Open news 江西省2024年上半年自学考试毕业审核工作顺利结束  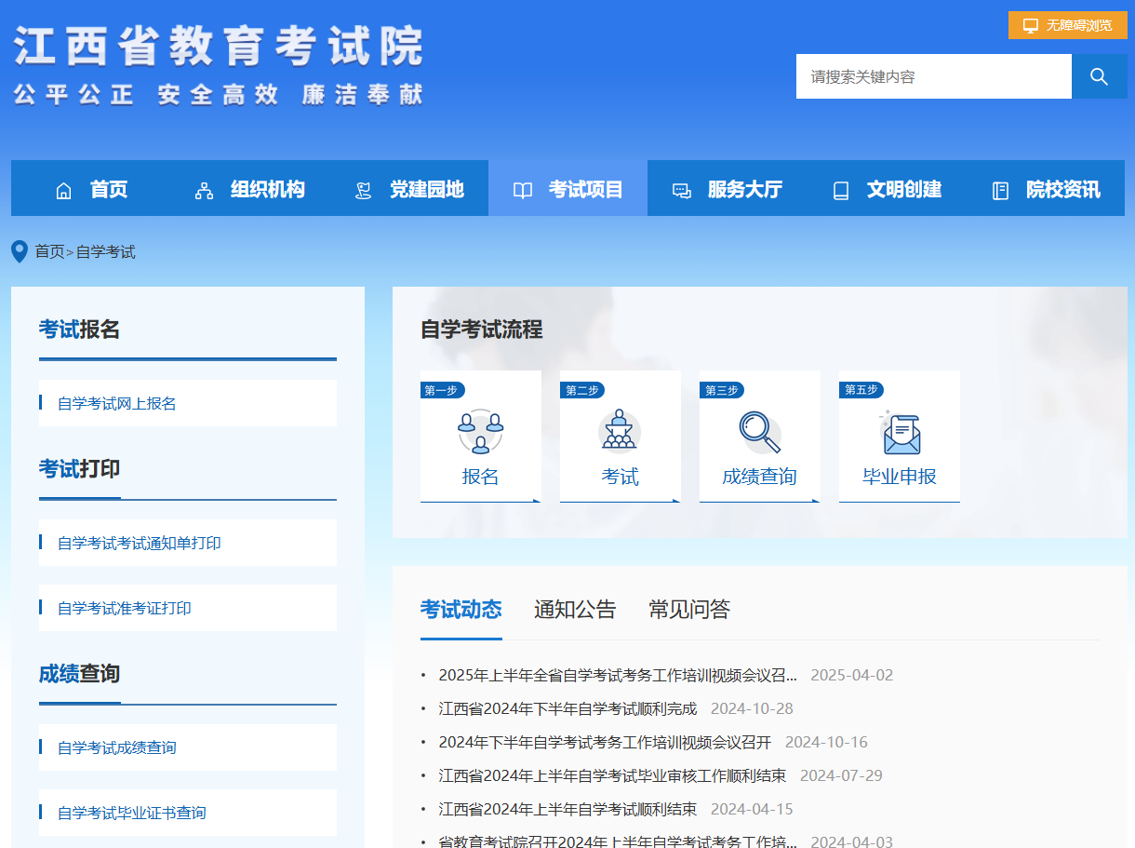612,775
